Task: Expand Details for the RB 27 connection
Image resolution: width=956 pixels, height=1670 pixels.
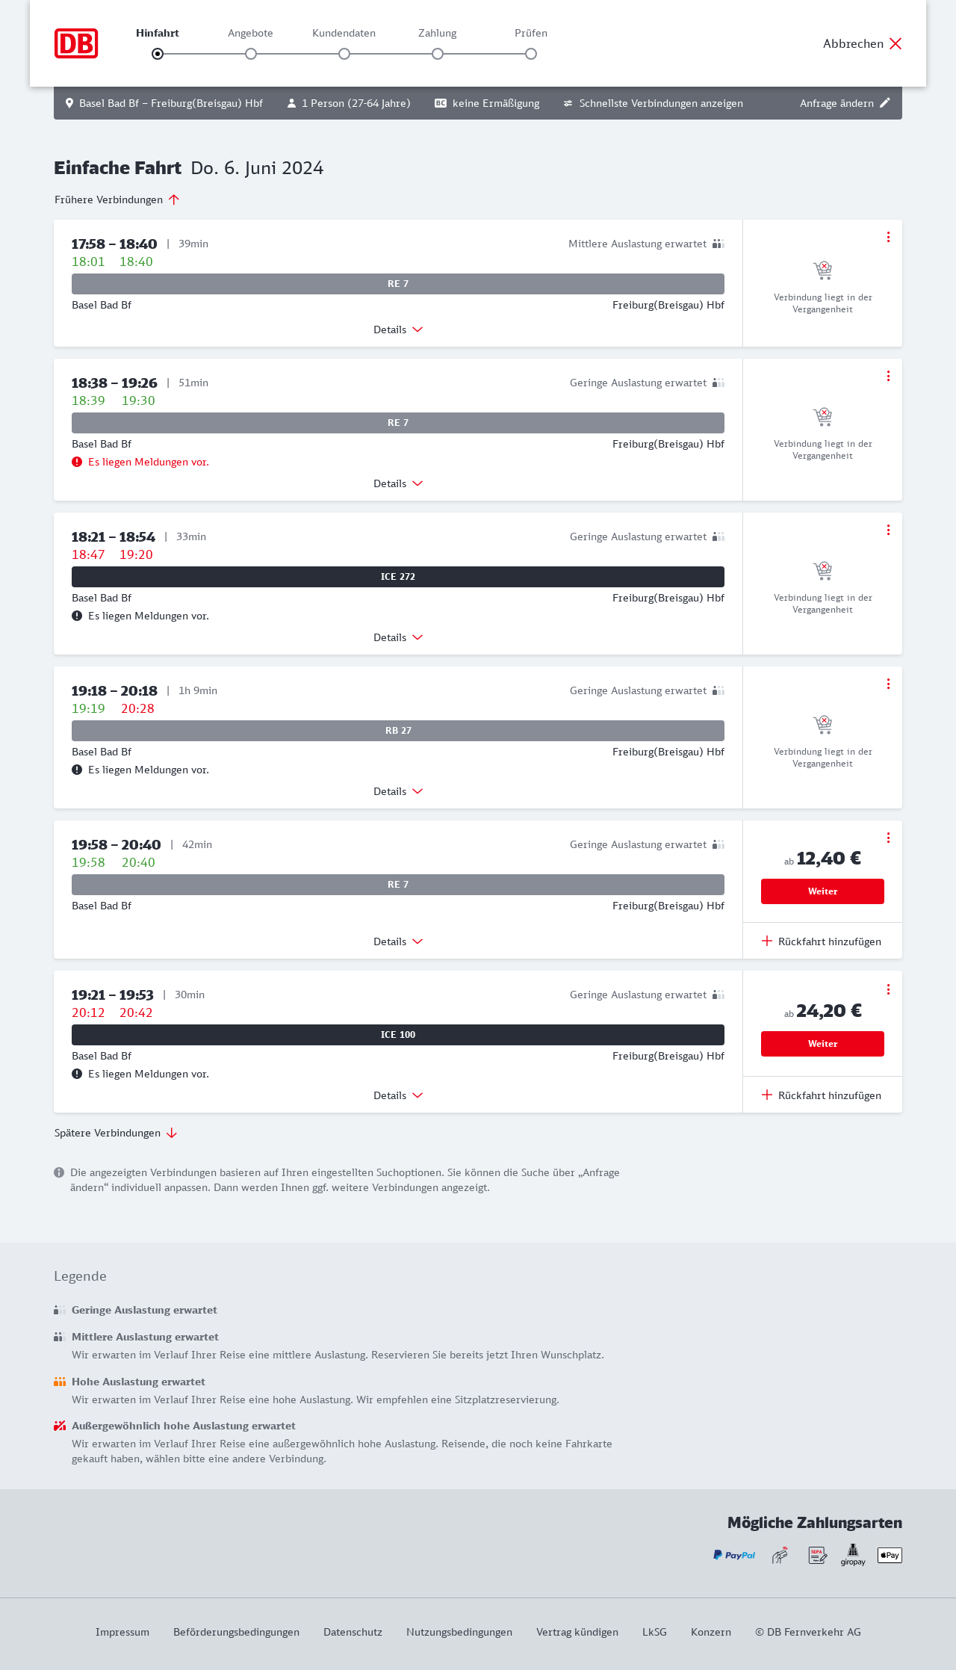Action: (398, 791)
